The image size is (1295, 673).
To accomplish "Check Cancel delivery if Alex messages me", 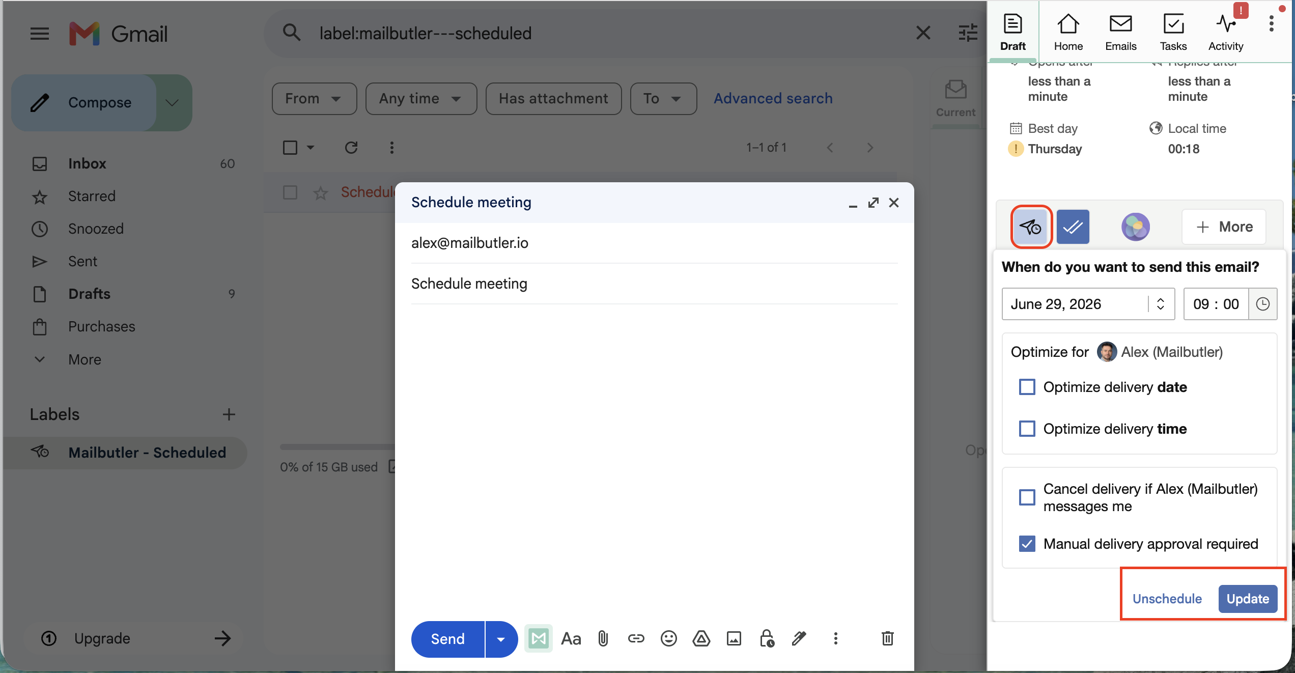I will point(1027,497).
